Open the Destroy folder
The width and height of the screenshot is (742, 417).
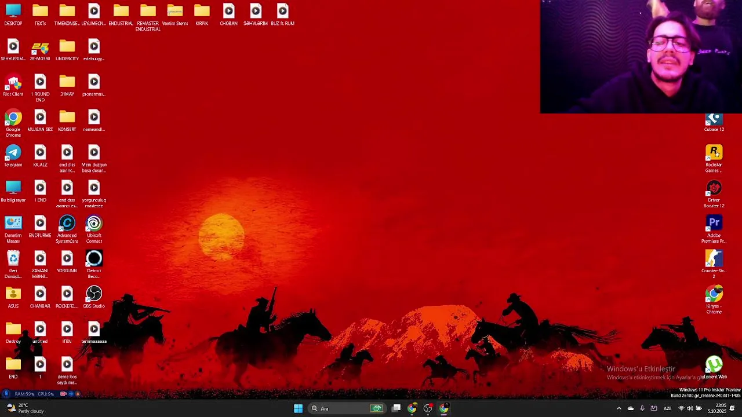pos(13,333)
